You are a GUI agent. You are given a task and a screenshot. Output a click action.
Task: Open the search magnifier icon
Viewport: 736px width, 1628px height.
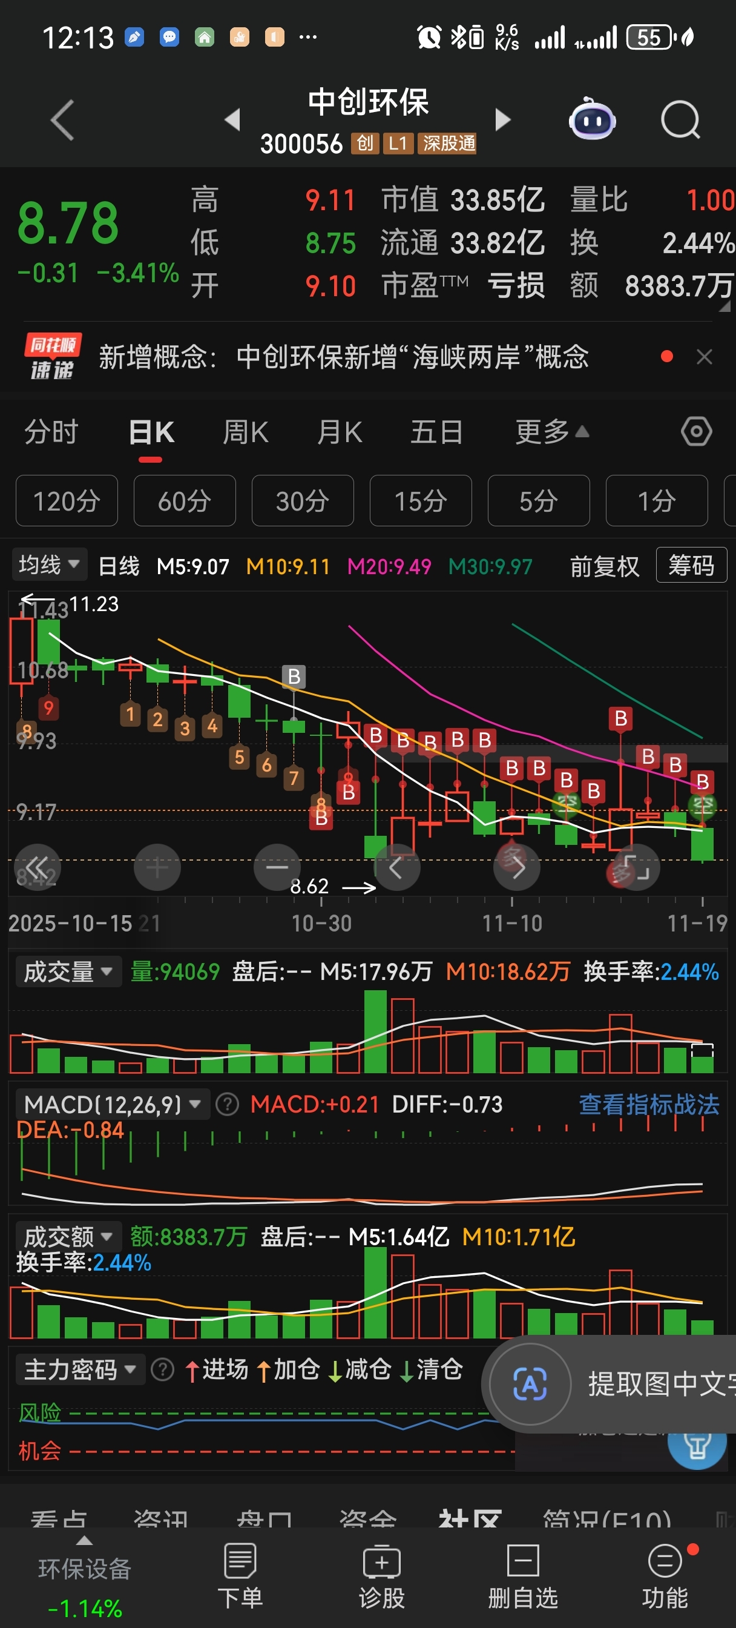coord(680,119)
